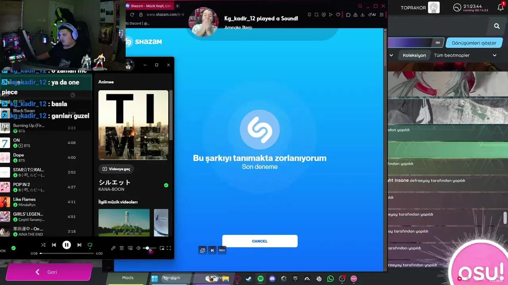Click the osu! search magnifier icon

(x=497, y=26)
